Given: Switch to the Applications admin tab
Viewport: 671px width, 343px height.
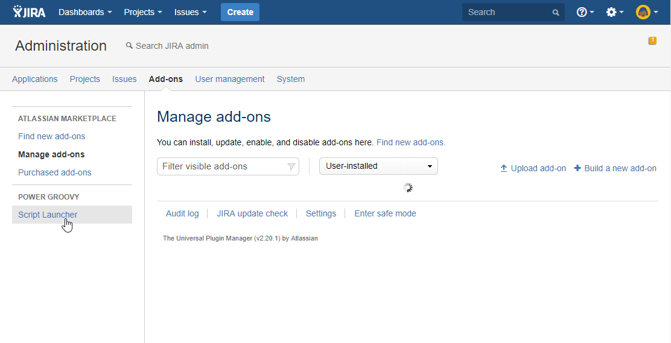Looking at the screenshot, I should [34, 79].
